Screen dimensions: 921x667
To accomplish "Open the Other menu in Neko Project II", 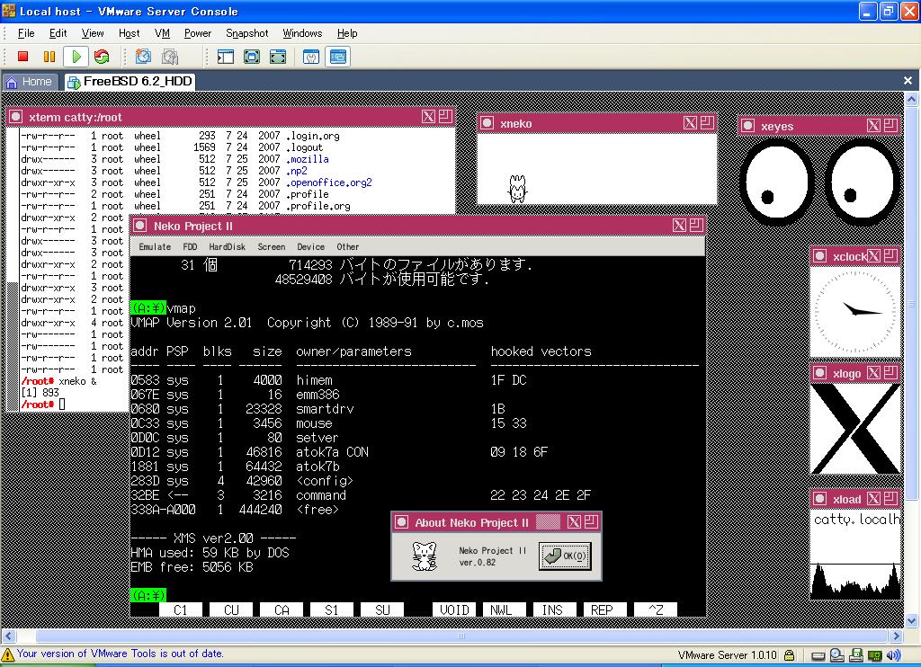I will [348, 246].
